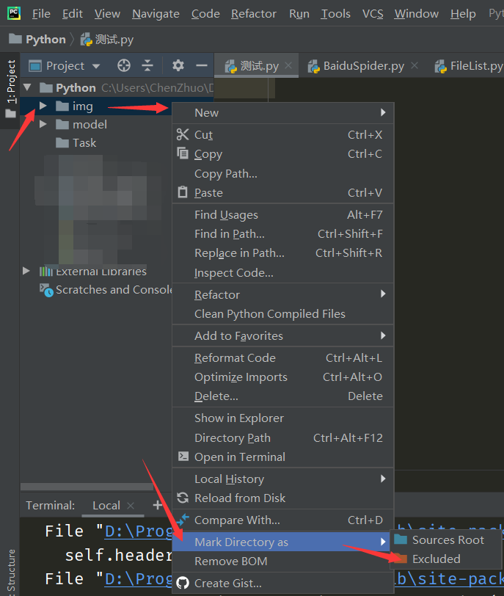
Task: Close the Local terminal tab
Action: click(x=131, y=506)
